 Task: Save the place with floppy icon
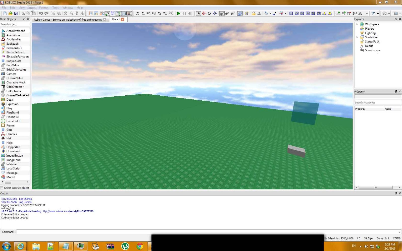pos(16,14)
